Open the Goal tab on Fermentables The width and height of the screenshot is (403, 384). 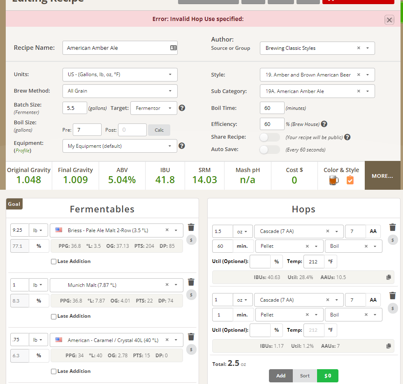14,204
